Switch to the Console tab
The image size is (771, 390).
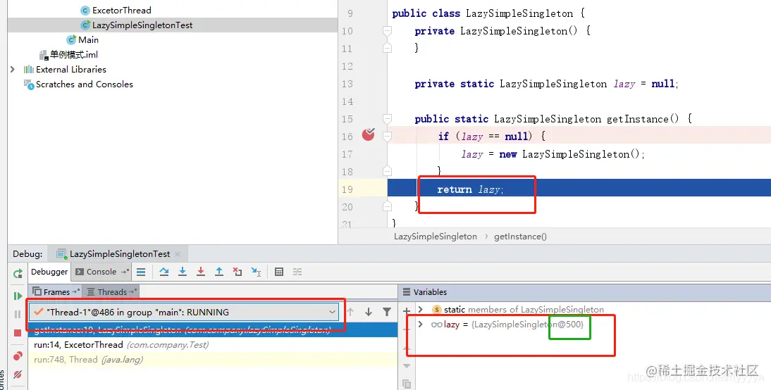(101, 272)
